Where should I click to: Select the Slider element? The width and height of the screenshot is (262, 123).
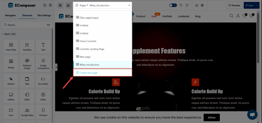pyautogui.click(x=27, y=96)
